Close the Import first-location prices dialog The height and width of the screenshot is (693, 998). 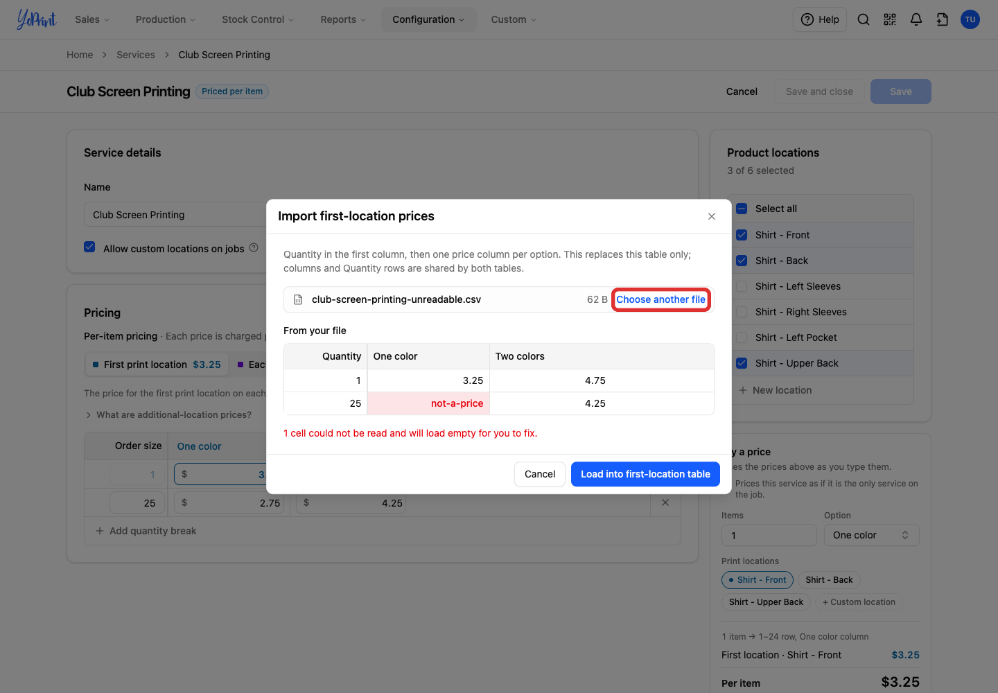[712, 216]
